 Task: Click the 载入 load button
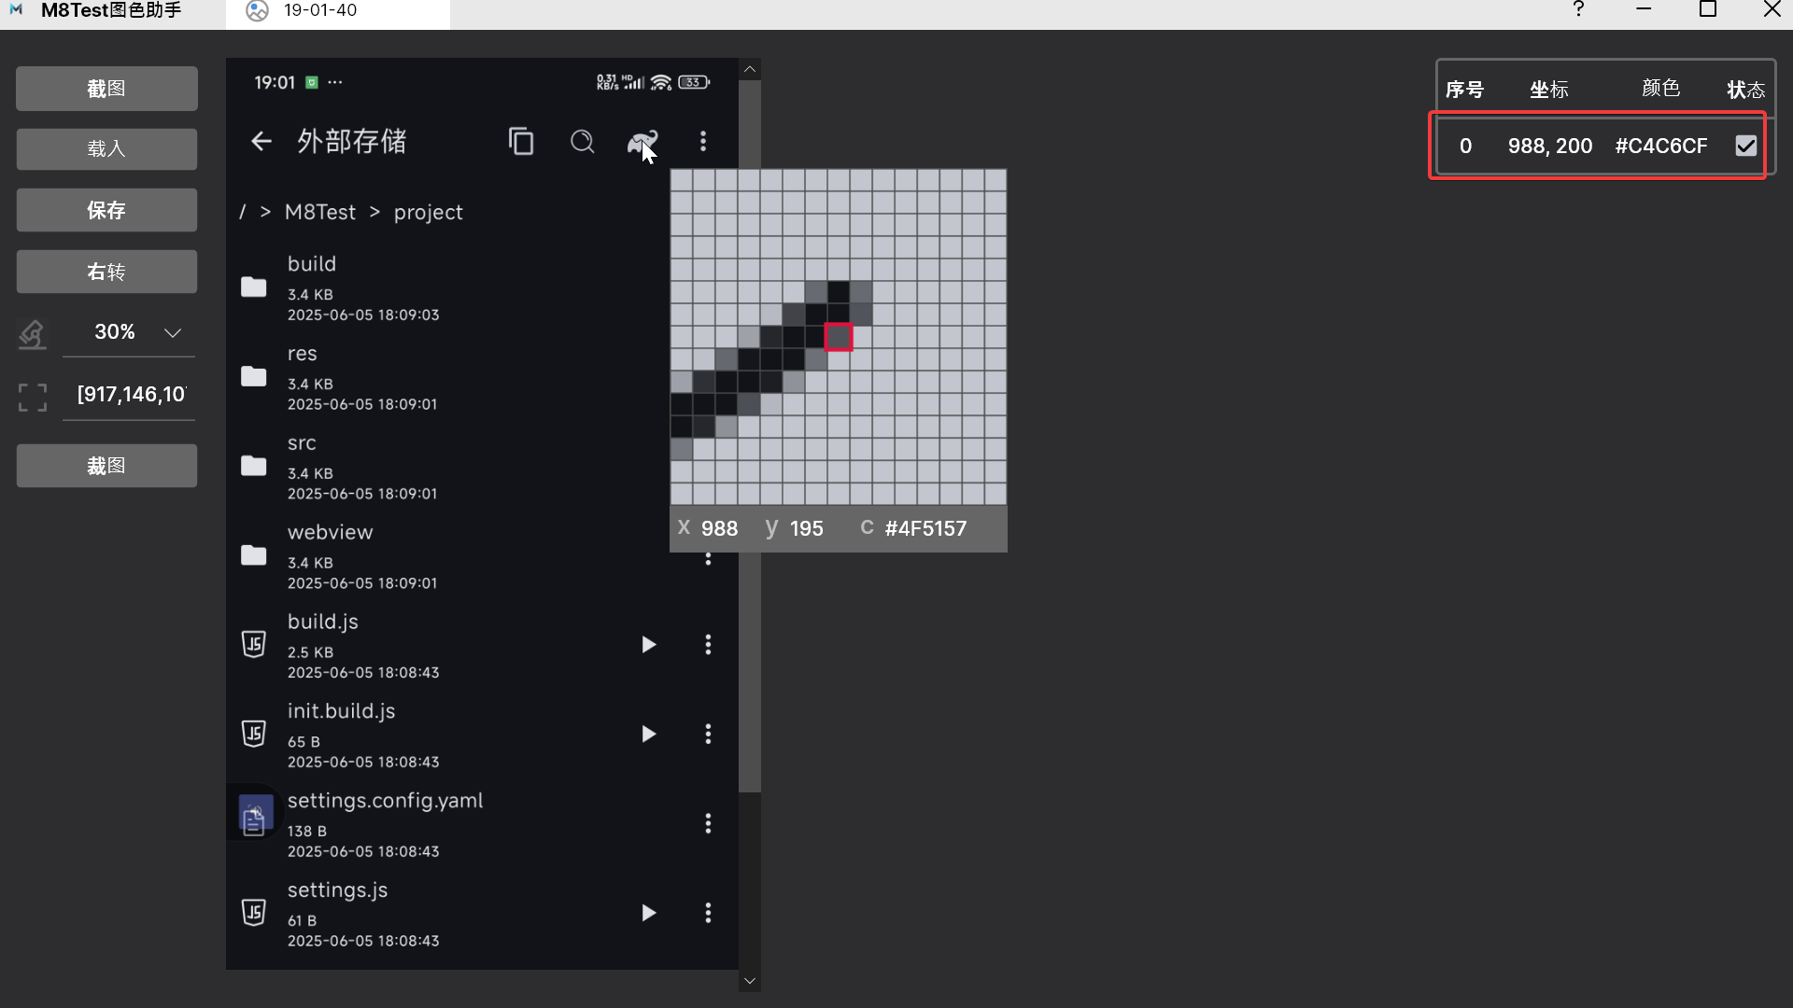point(106,149)
